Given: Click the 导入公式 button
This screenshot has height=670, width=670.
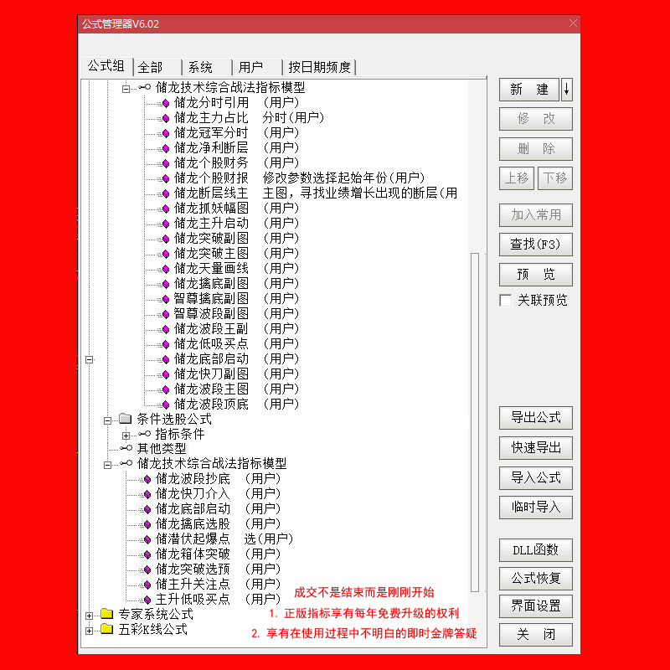Looking at the screenshot, I should (x=536, y=477).
